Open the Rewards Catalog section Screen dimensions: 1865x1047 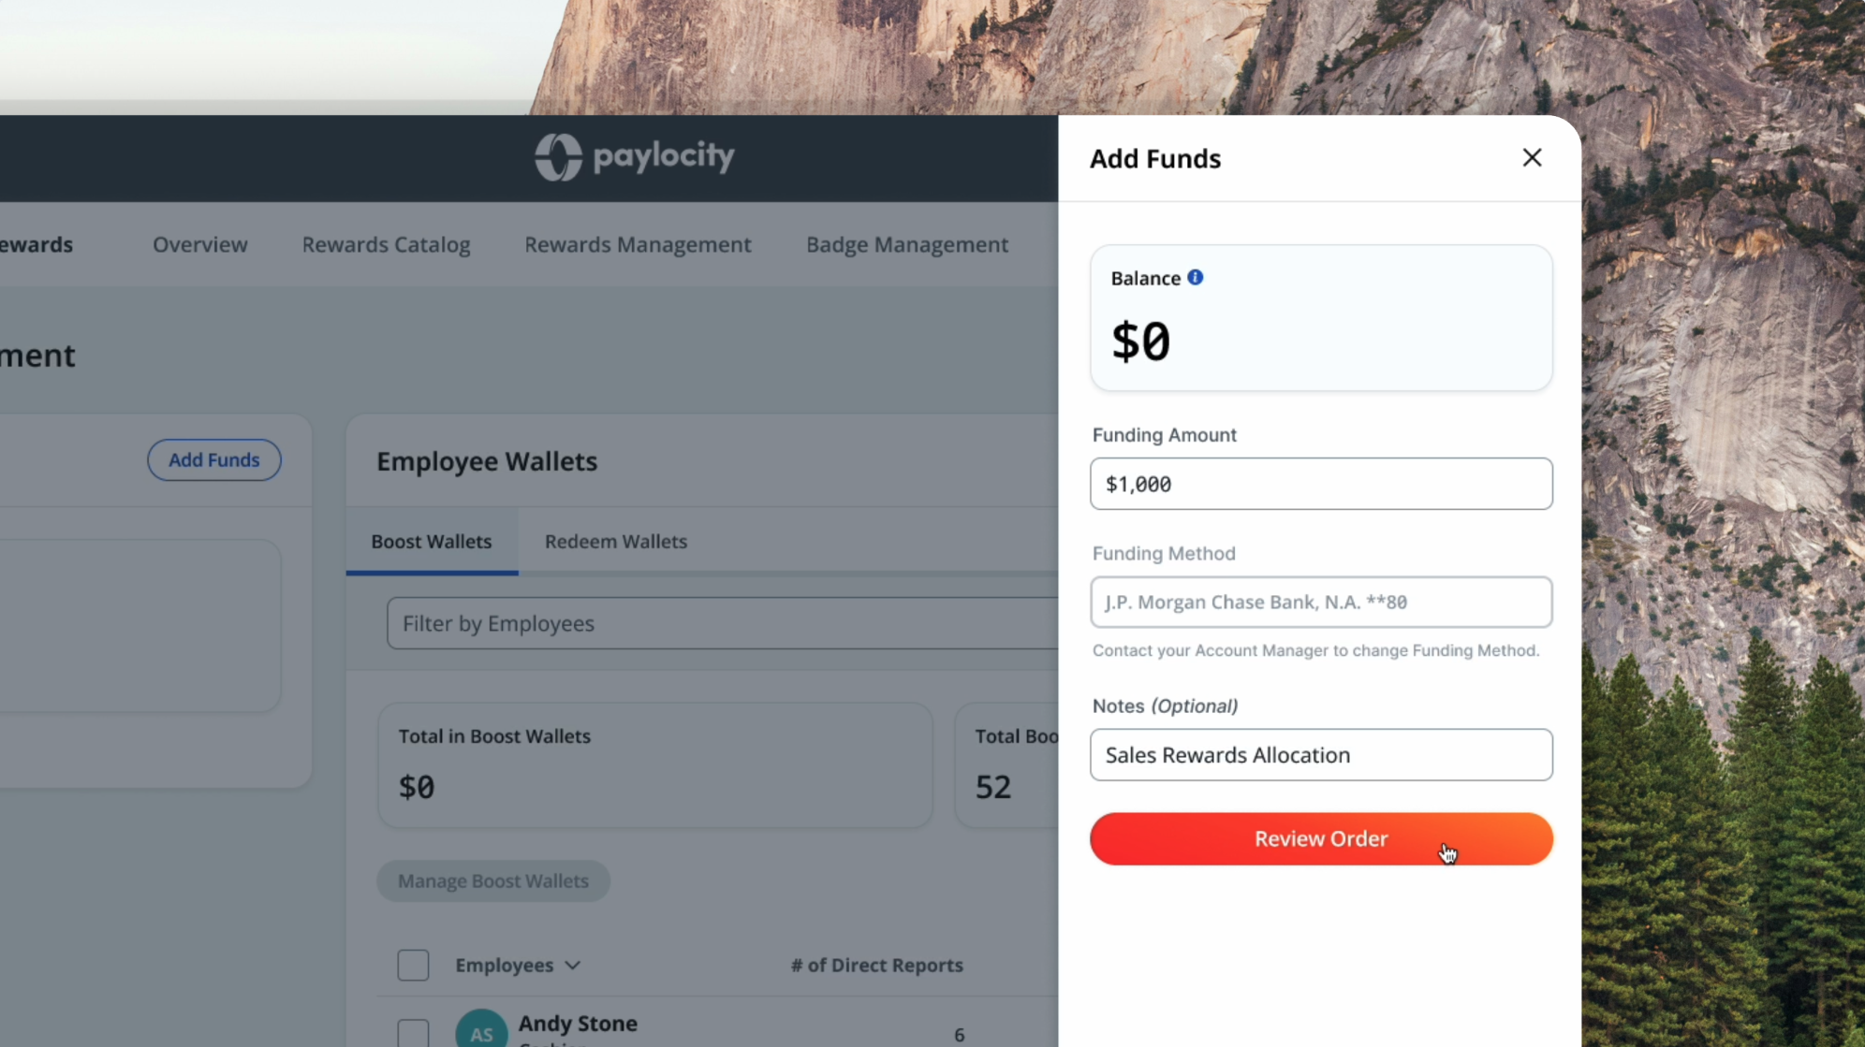[386, 244]
